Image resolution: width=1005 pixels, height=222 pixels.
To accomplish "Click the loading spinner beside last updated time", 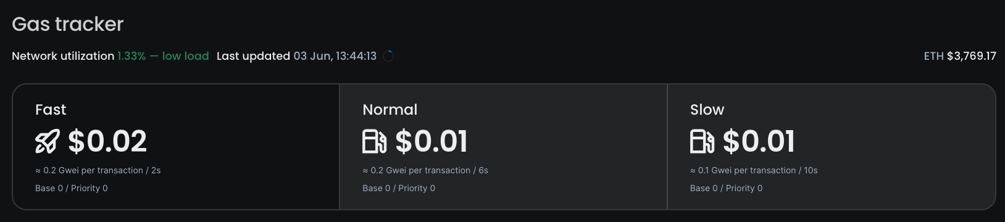I will pyautogui.click(x=388, y=56).
